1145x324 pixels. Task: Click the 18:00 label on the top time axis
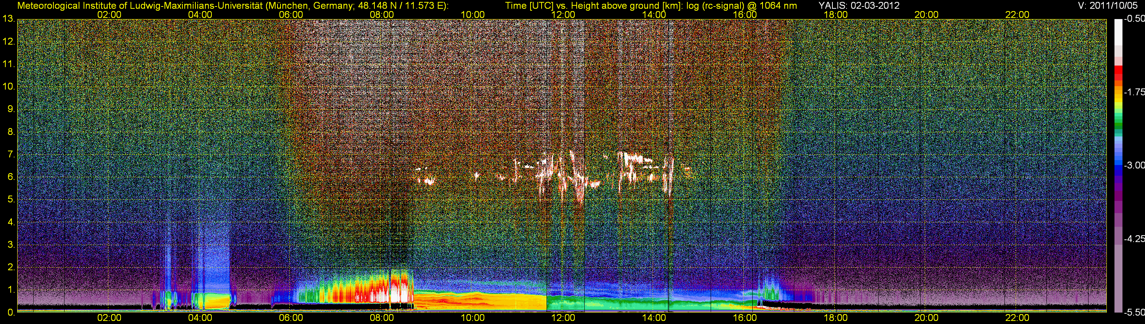click(x=835, y=14)
